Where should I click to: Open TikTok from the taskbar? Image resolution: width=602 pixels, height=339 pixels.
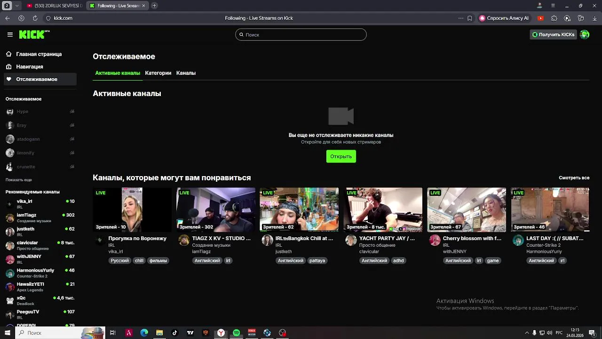174,333
